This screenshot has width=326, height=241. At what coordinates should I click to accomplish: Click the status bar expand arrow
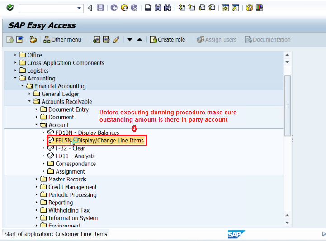[x=323, y=234]
